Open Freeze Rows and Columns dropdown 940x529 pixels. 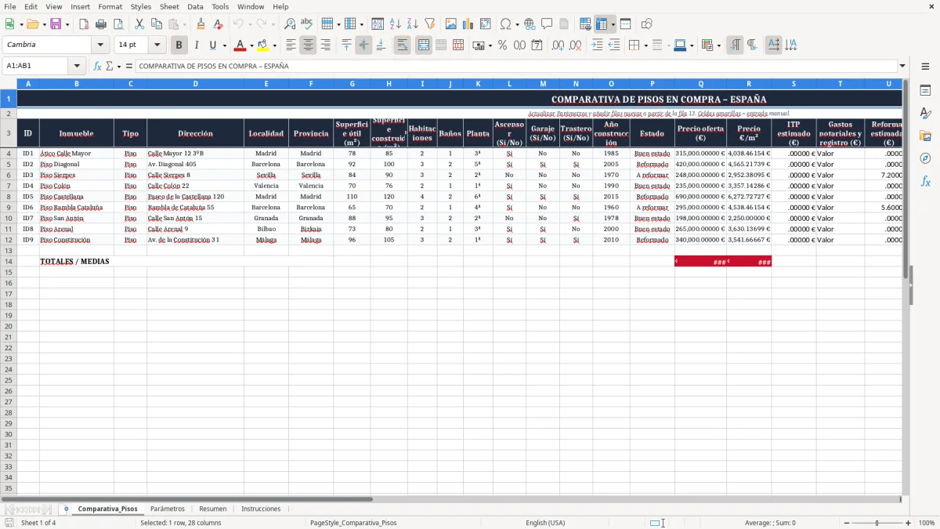coord(613,24)
